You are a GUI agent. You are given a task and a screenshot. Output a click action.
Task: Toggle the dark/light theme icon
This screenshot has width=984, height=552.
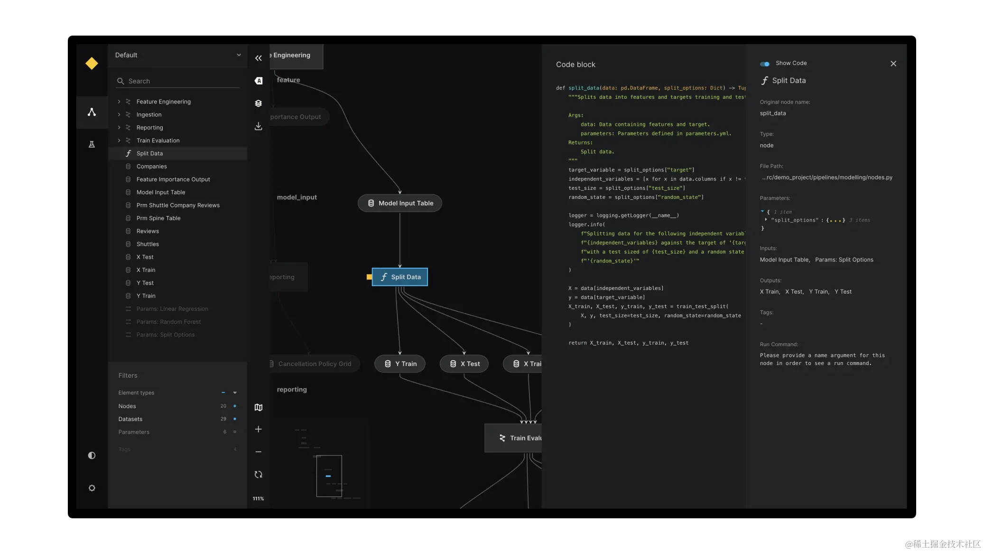click(92, 456)
